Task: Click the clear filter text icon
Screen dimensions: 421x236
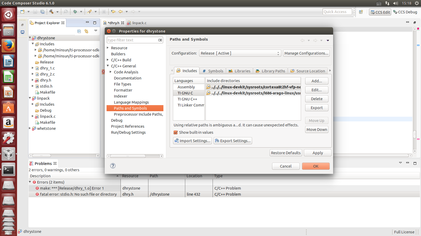Action: (160, 40)
